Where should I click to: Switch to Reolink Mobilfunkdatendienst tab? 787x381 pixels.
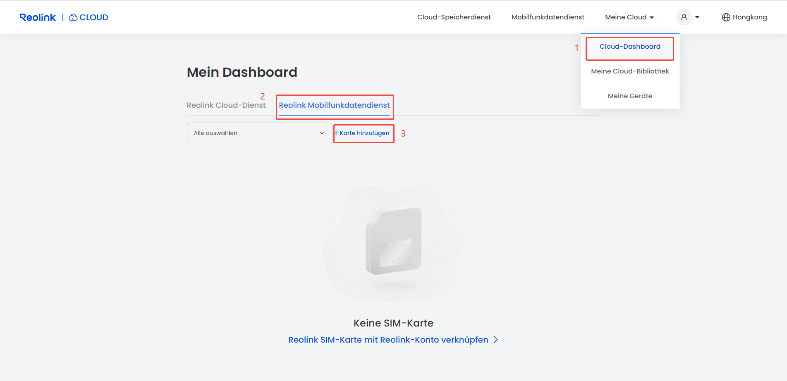click(334, 105)
